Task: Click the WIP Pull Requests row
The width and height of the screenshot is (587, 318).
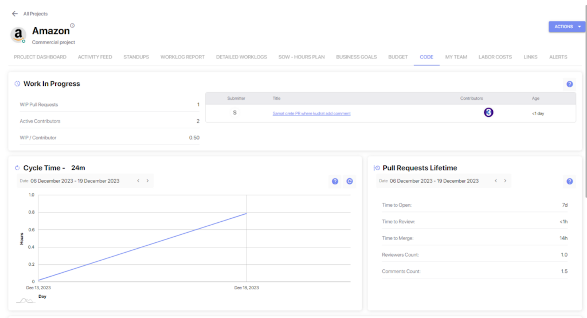Action: (109, 105)
